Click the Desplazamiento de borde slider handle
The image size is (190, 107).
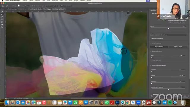169,89
